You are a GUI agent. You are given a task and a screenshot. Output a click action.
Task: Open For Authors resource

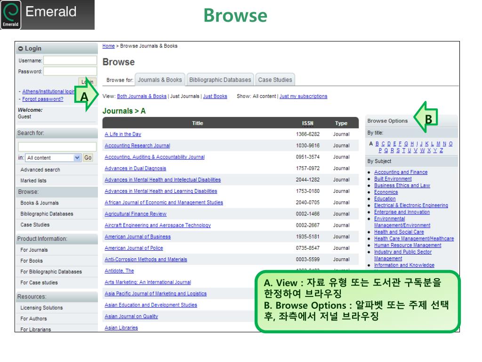[x=34, y=319]
